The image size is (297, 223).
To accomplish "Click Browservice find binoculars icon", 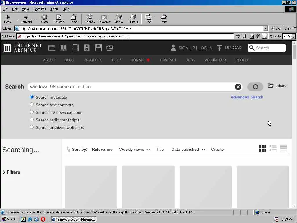I will [258, 36].
